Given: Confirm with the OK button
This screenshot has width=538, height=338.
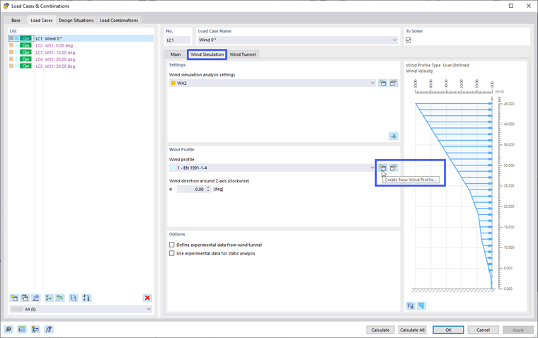Looking at the screenshot, I should click(448, 330).
